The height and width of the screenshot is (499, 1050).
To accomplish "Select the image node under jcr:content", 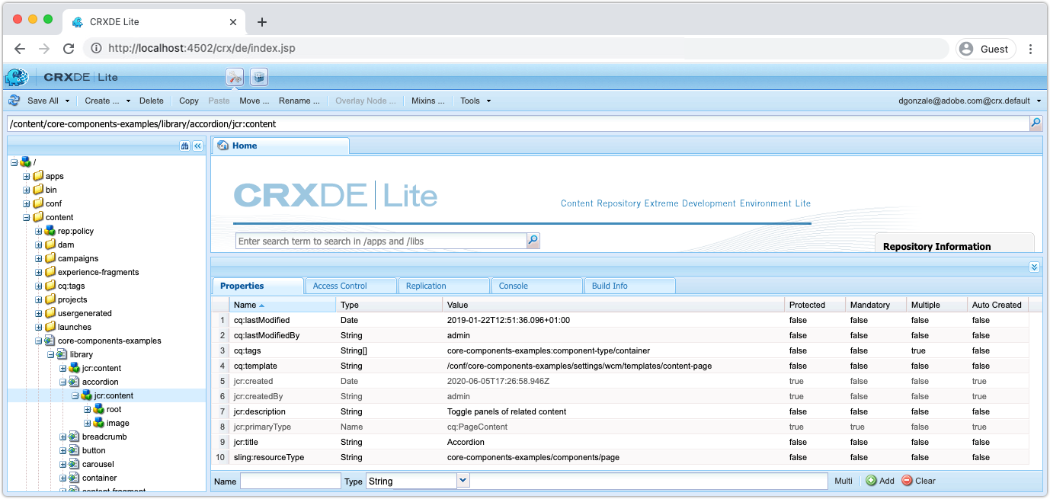I will [x=117, y=423].
